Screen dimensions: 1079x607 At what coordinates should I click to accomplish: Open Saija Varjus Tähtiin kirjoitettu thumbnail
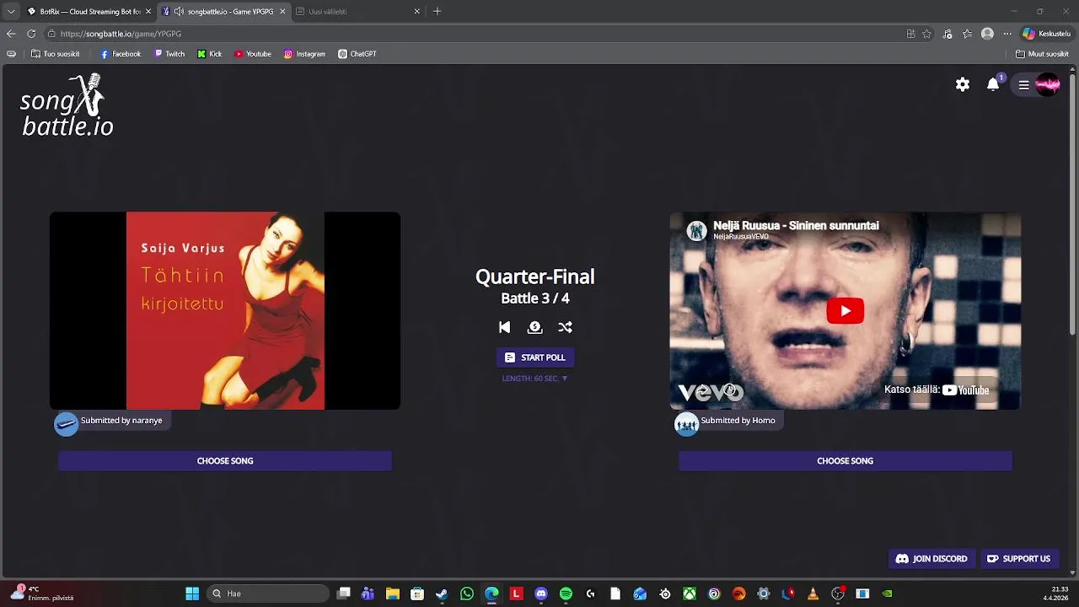tap(225, 310)
